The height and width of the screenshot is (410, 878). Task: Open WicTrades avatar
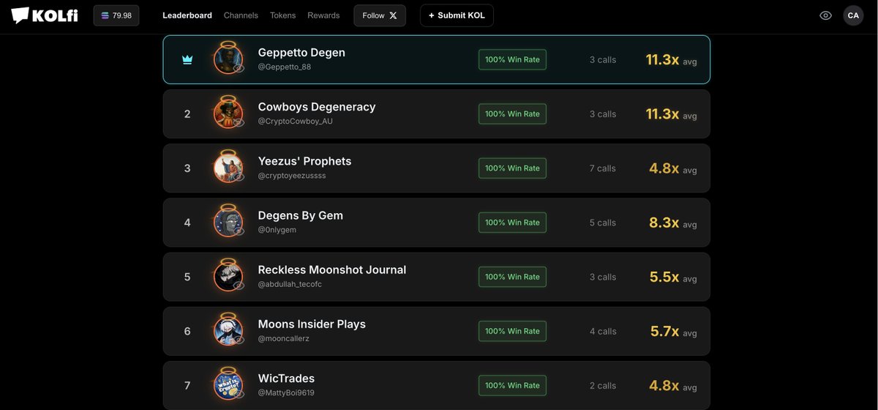tap(228, 384)
